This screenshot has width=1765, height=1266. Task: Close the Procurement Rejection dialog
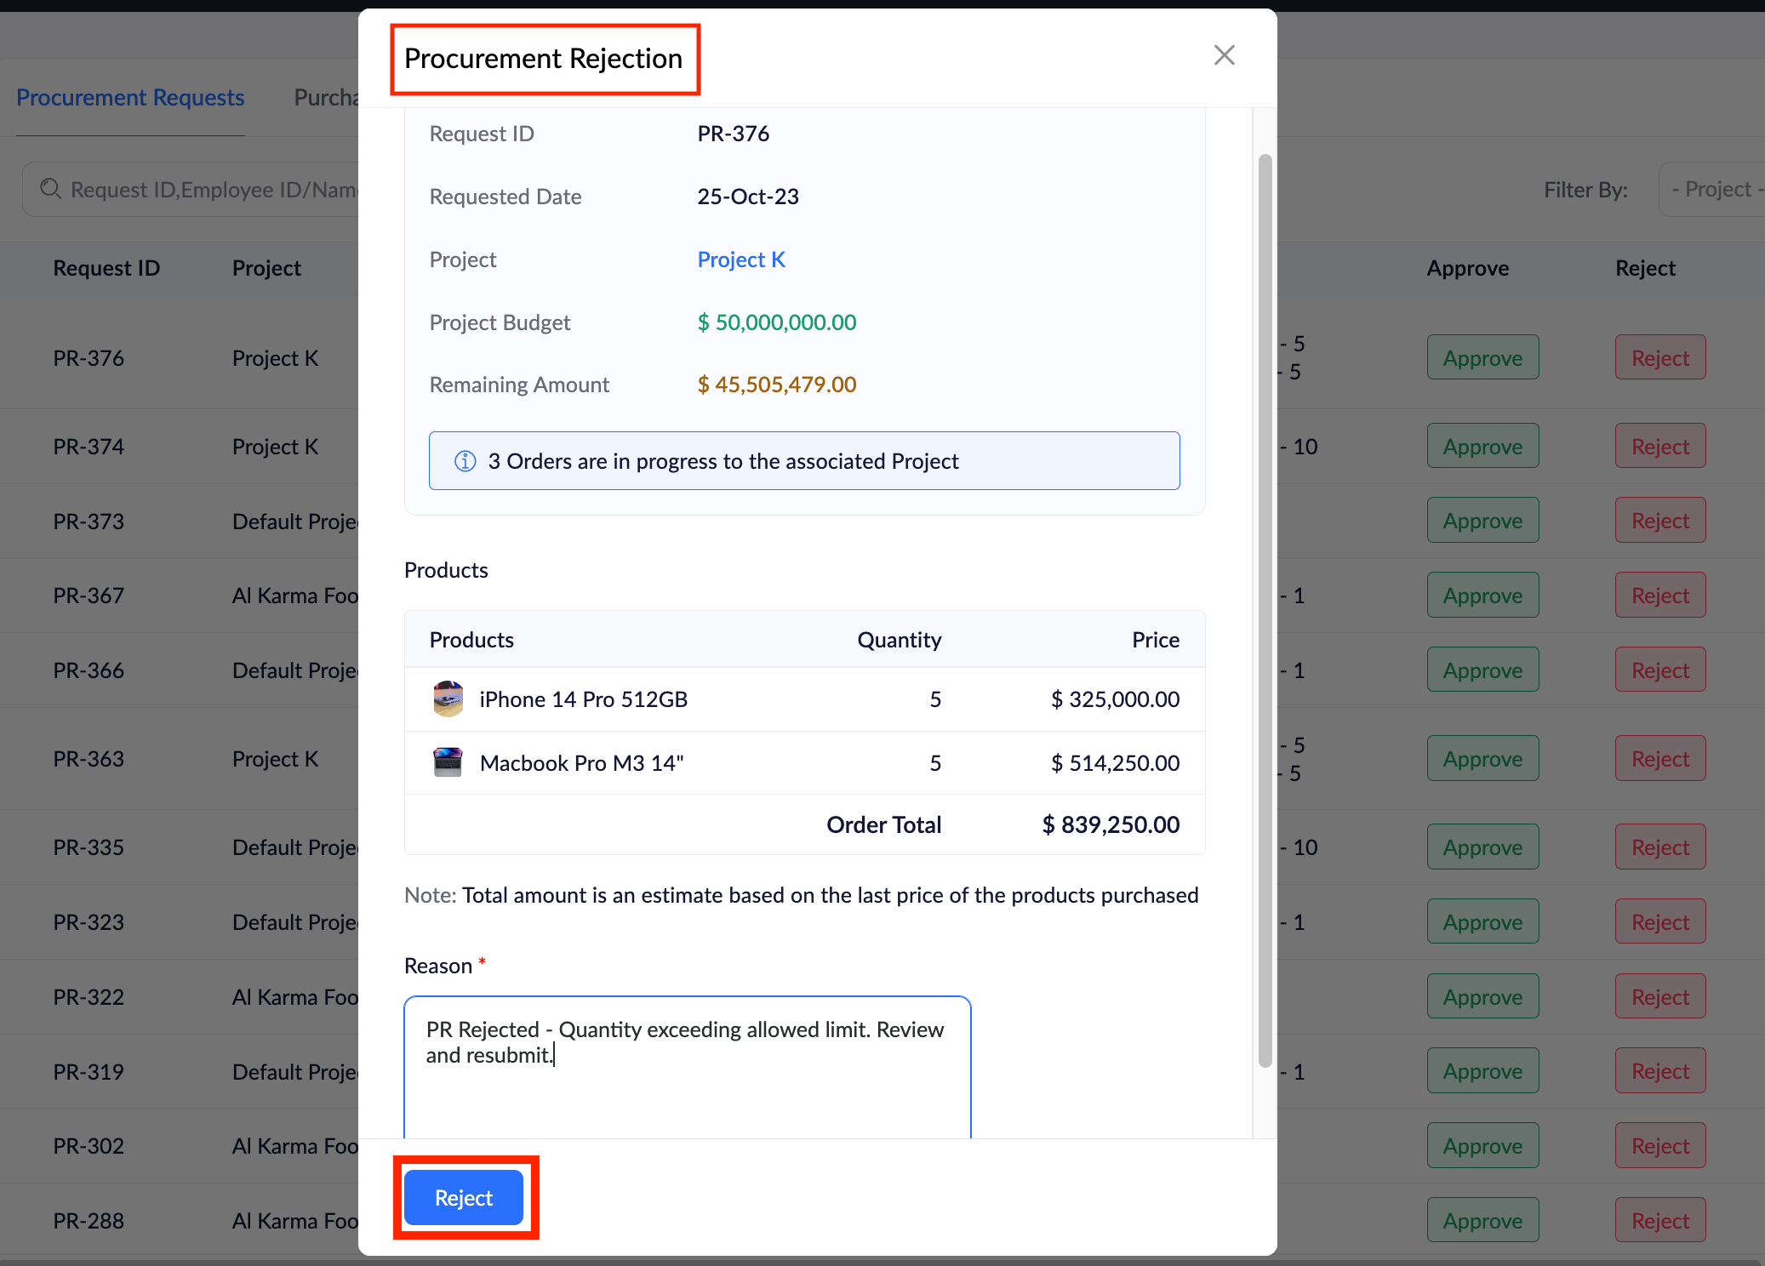[1224, 55]
